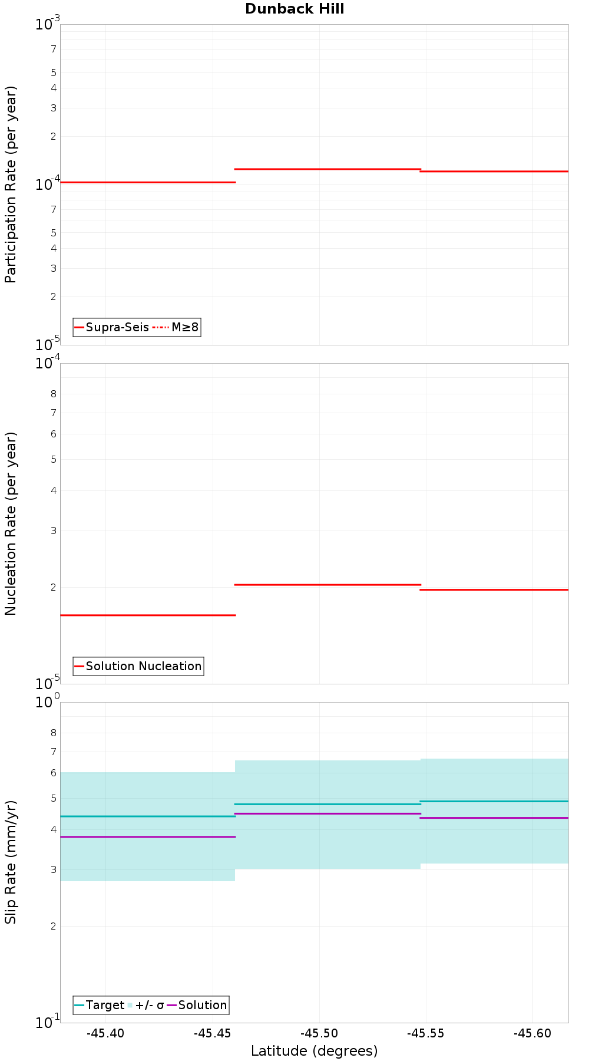Click the Solution Nucleation legend entry
Screen dimensions: 589x1061
pos(138,666)
